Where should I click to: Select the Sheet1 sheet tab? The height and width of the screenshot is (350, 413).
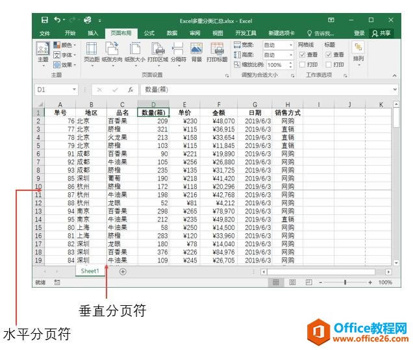90,271
